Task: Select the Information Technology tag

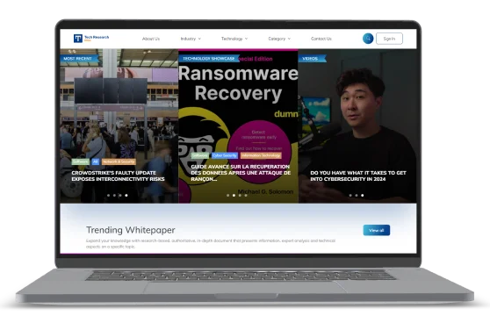Action: pyautogui.click(x=261, y=155)
